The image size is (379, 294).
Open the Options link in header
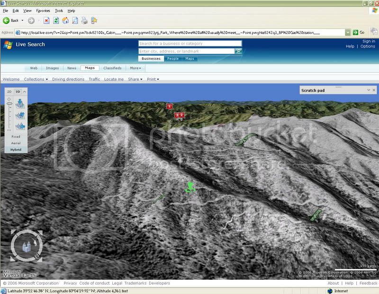[x=368, y=46]
